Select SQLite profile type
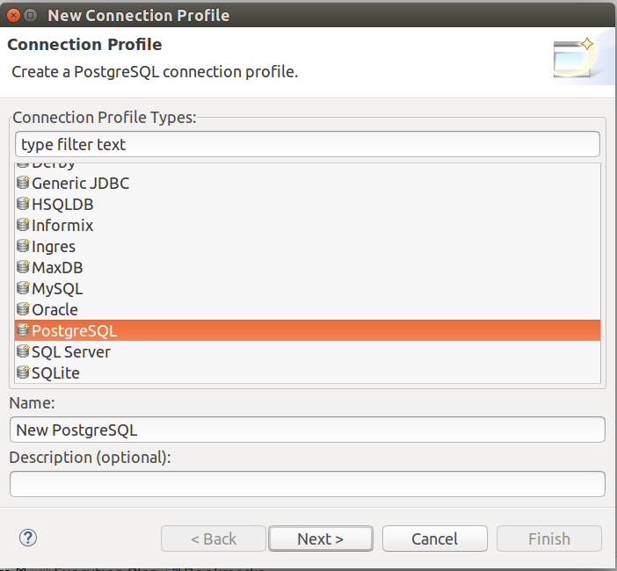The height and width of the screenshot is (571, 617). (308, 372)
